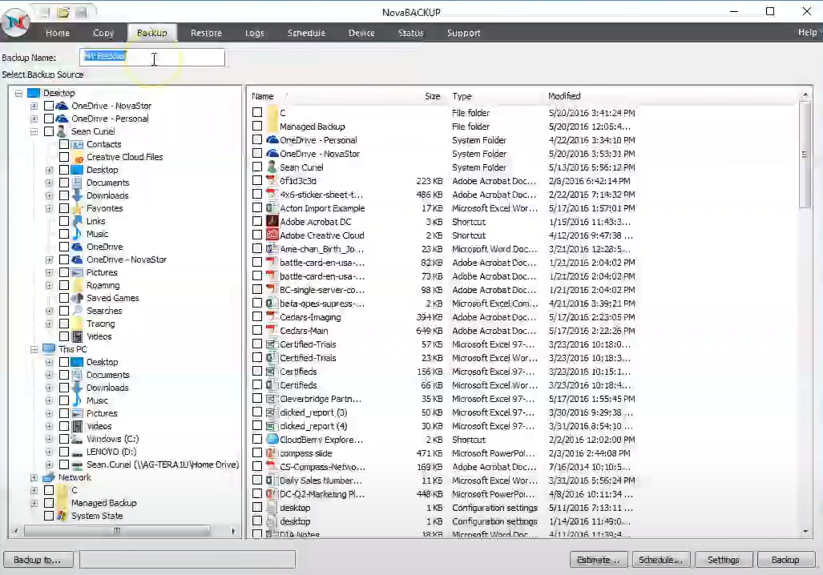Click the compass slide PowerPoint icon

point(272,453)
